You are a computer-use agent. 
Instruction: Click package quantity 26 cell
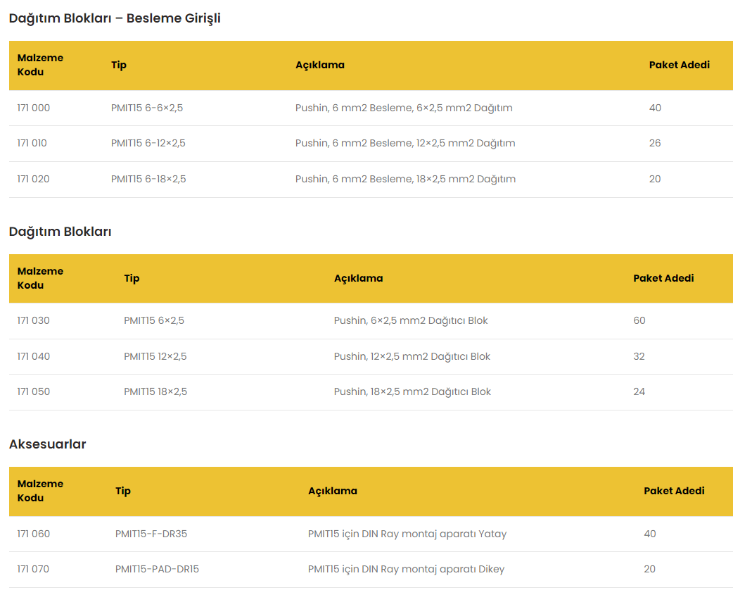click(x=655, y=143)
